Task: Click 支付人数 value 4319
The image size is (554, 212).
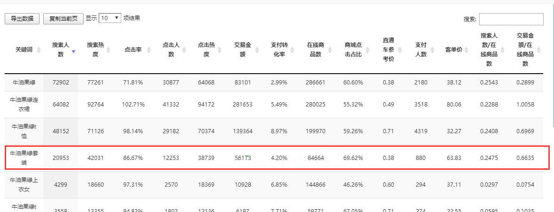Action: pos(421,131)
